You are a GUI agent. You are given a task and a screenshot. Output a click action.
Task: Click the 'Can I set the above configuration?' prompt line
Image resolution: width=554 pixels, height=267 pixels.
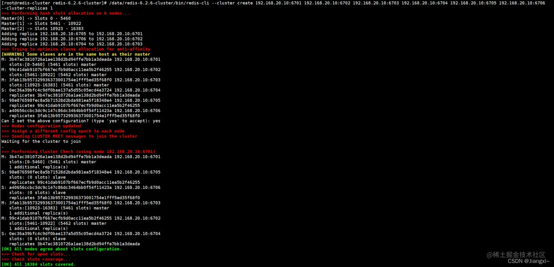click(81, 121)
